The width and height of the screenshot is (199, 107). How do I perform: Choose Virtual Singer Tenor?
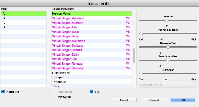pyautogui.click(x=92, y=32)
